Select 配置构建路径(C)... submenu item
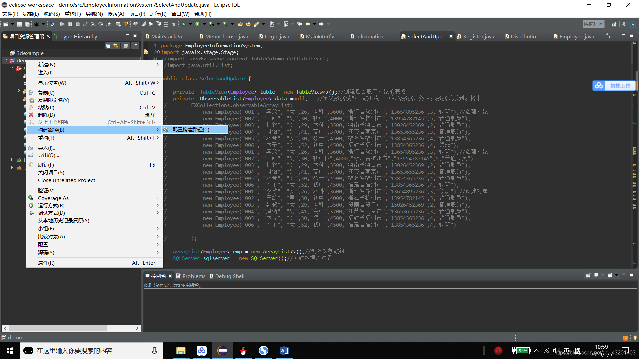Screen dimensions: 639x359 tap(194, 130)
